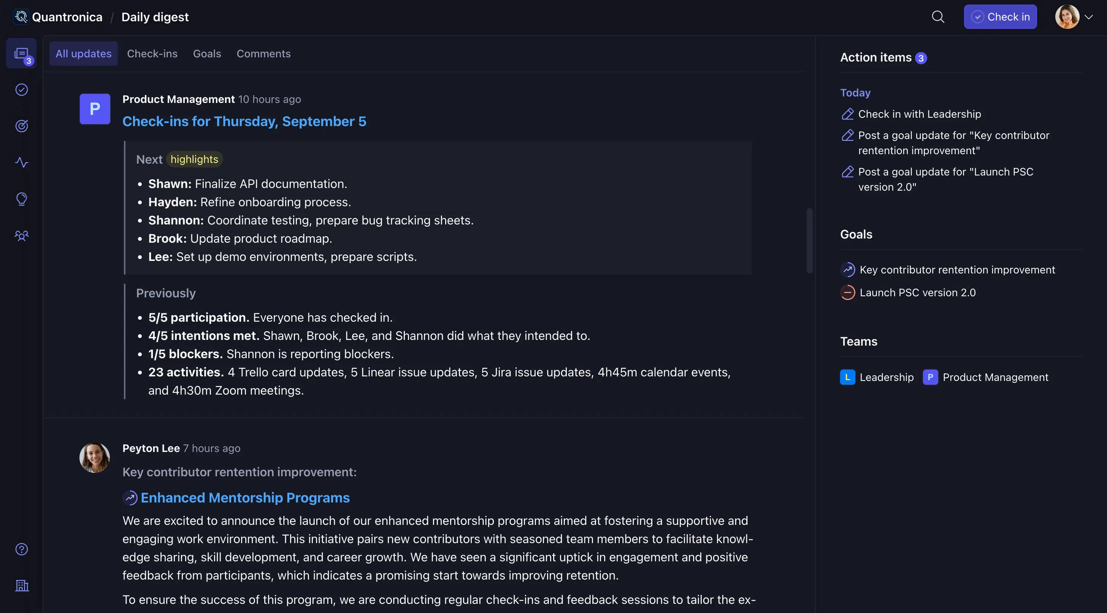Open the teams people icon in the sidebar
Image resolution: width=1107 pixels, height=613 pixels.
point(22,236)
